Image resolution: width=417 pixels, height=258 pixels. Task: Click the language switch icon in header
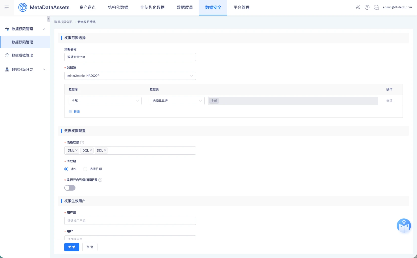coord(358,7)
